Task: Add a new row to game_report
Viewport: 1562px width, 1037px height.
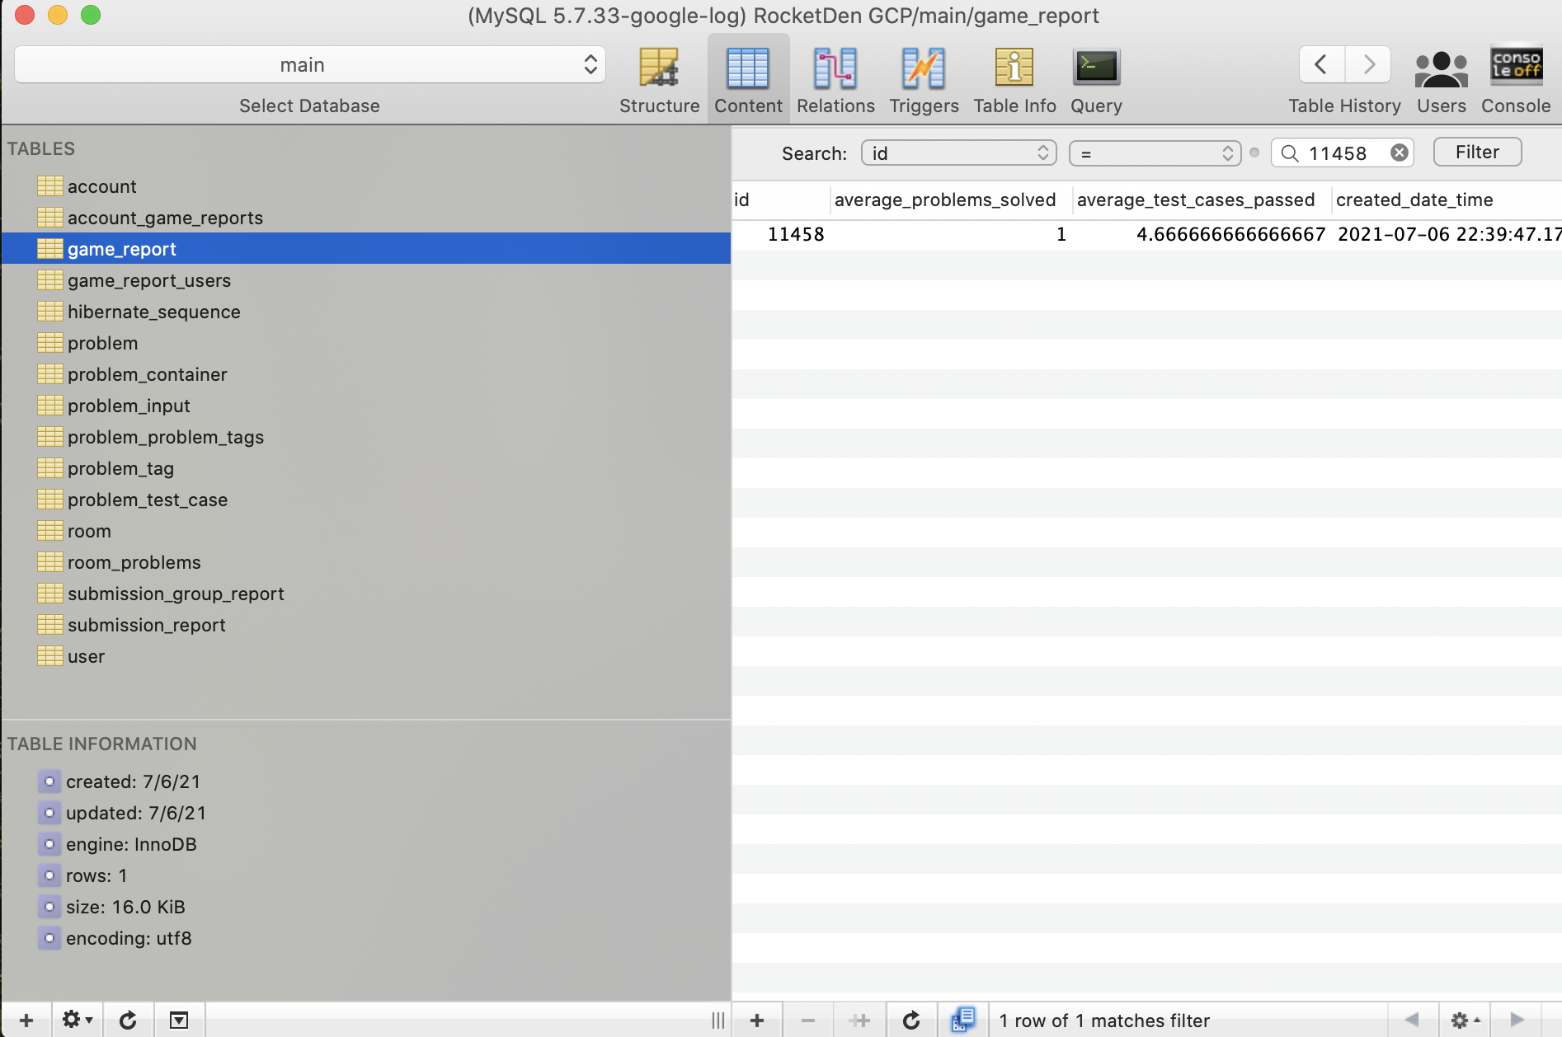Action: click(757, 1021)
